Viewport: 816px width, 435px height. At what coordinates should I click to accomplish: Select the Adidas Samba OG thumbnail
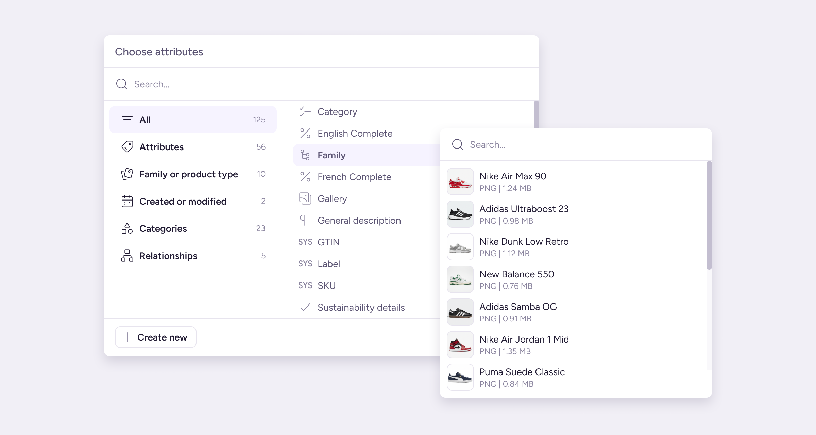[460, 312]
